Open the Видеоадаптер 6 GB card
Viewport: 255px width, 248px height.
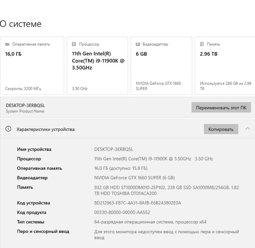pos(161,66)
